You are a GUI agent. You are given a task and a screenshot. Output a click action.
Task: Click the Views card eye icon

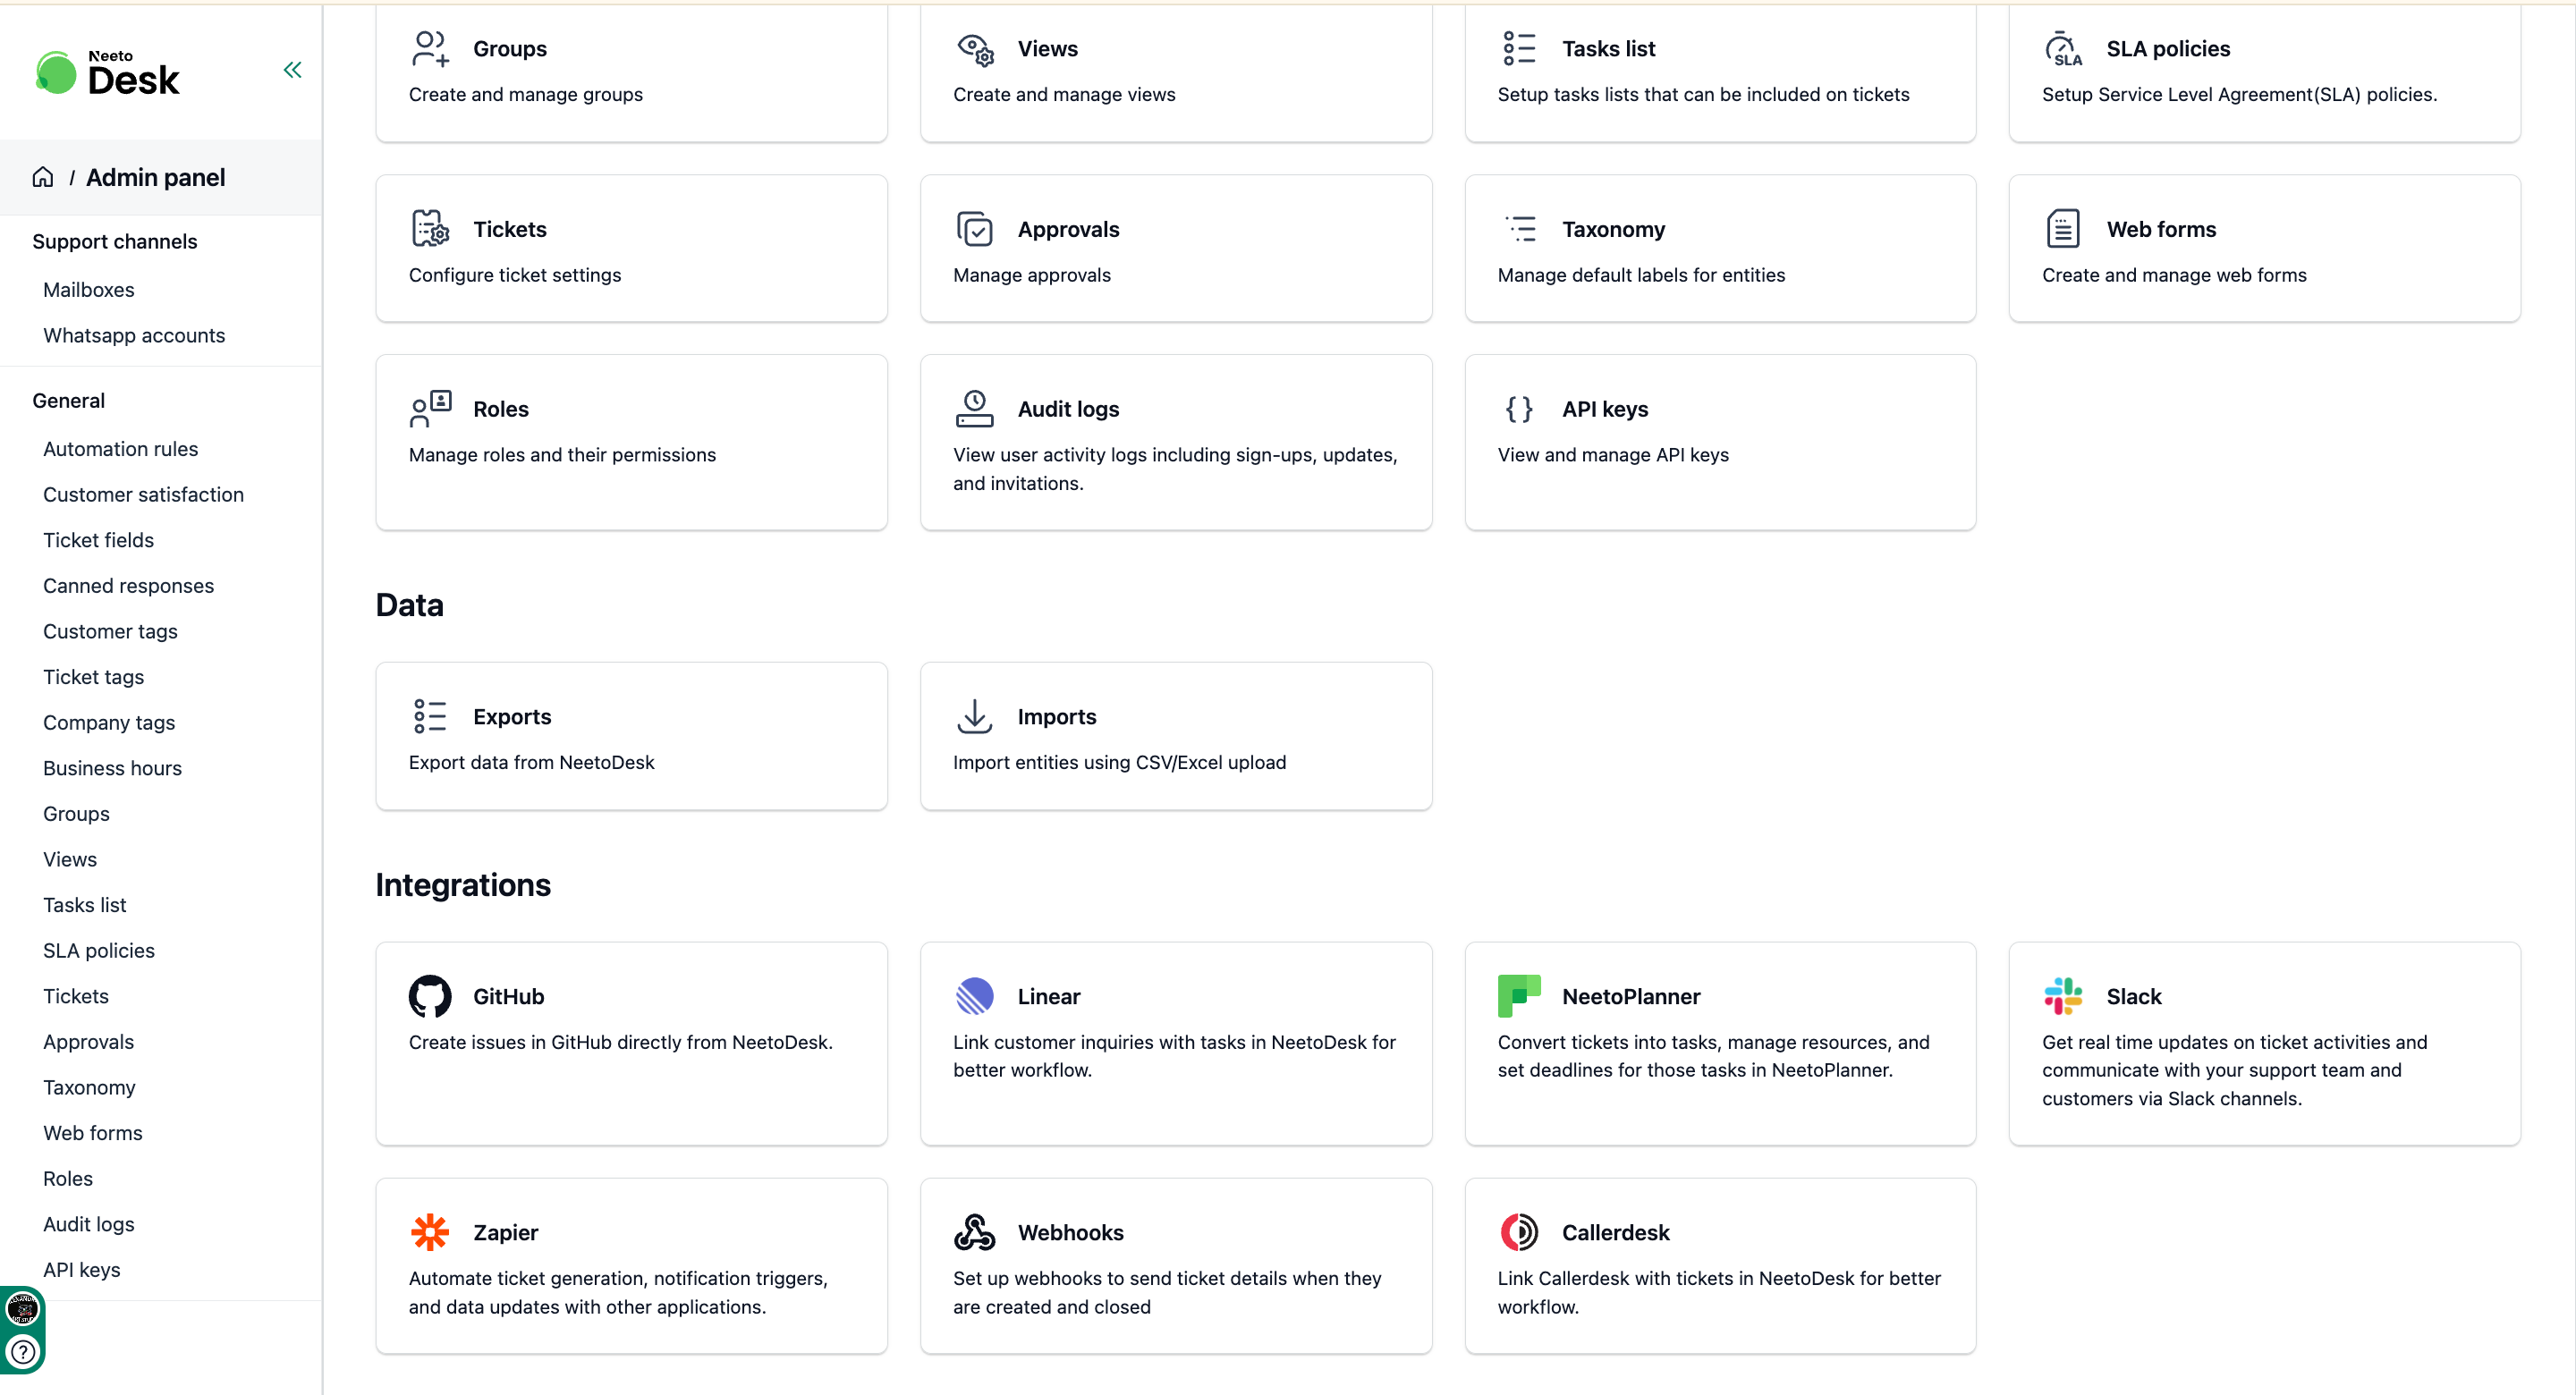click(x=974, y=48)
